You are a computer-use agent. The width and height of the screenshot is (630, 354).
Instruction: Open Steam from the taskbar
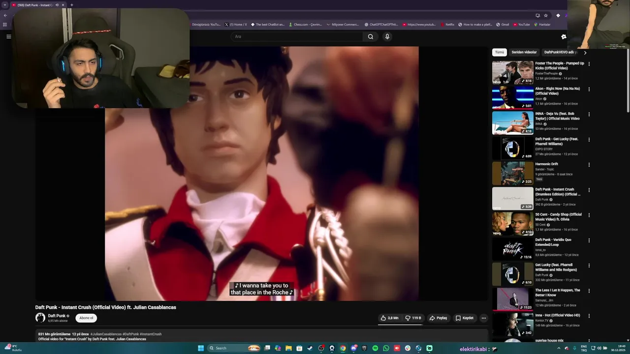310,348
